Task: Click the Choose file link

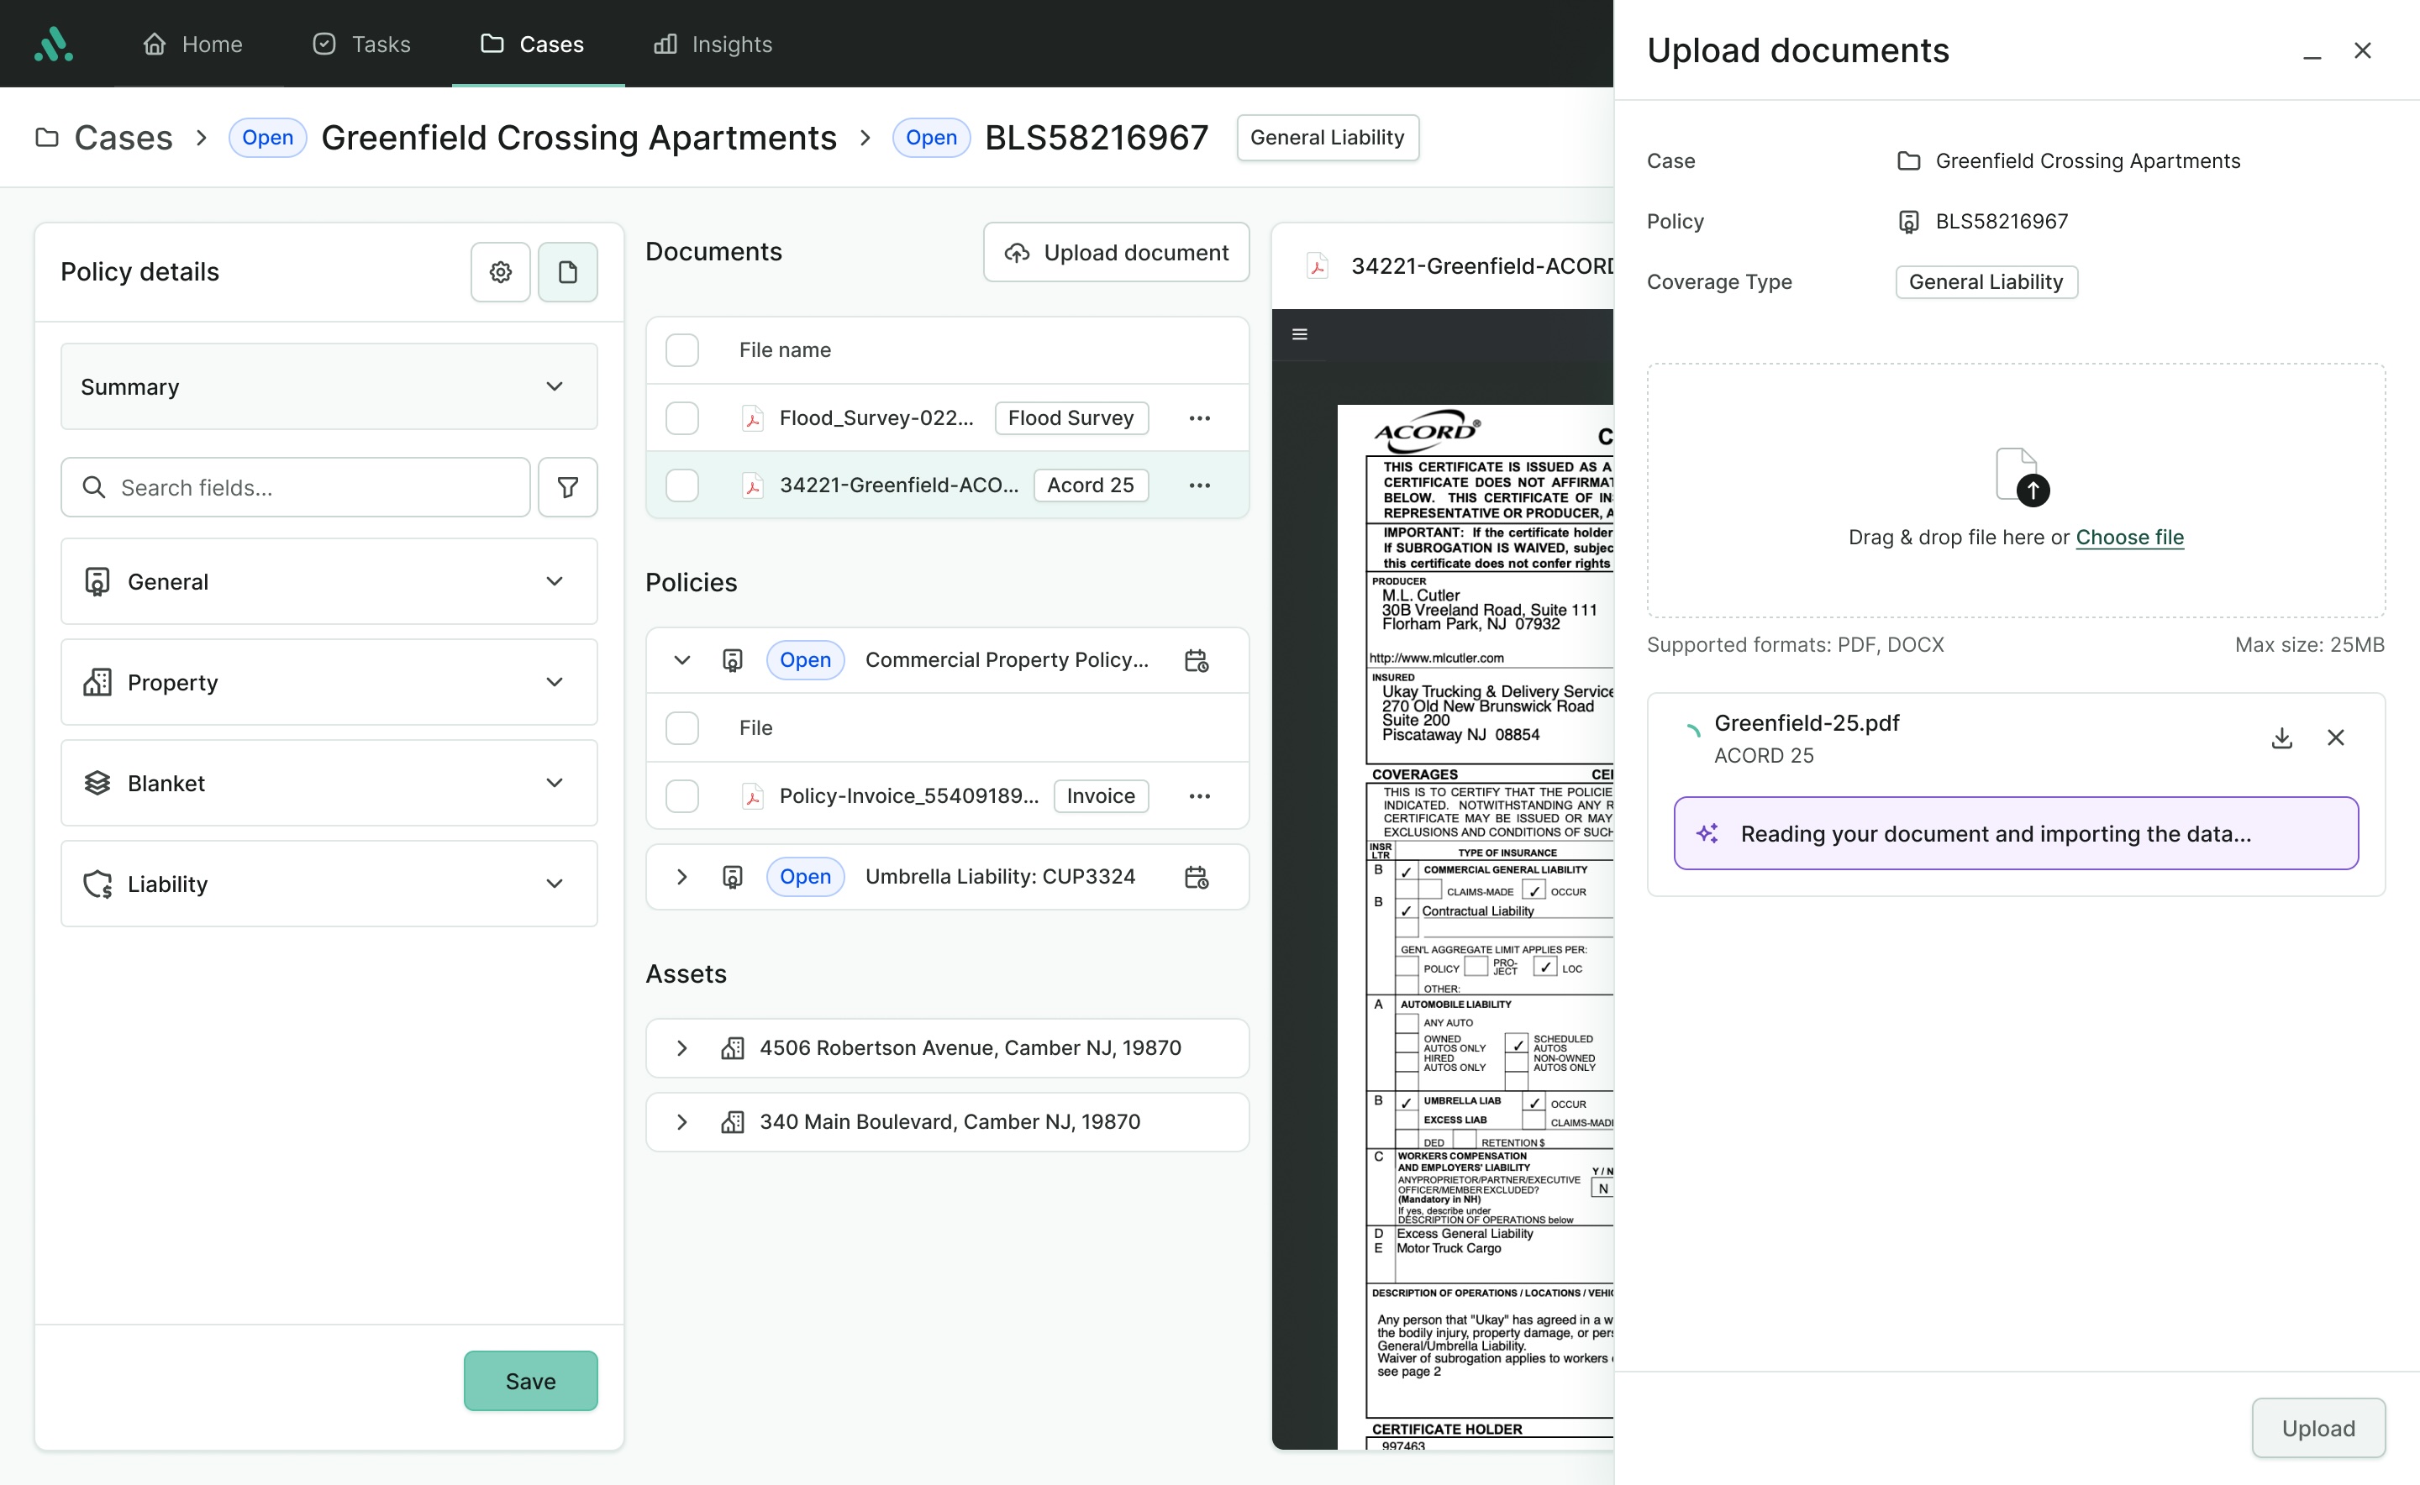Action: click(2129, 538)
